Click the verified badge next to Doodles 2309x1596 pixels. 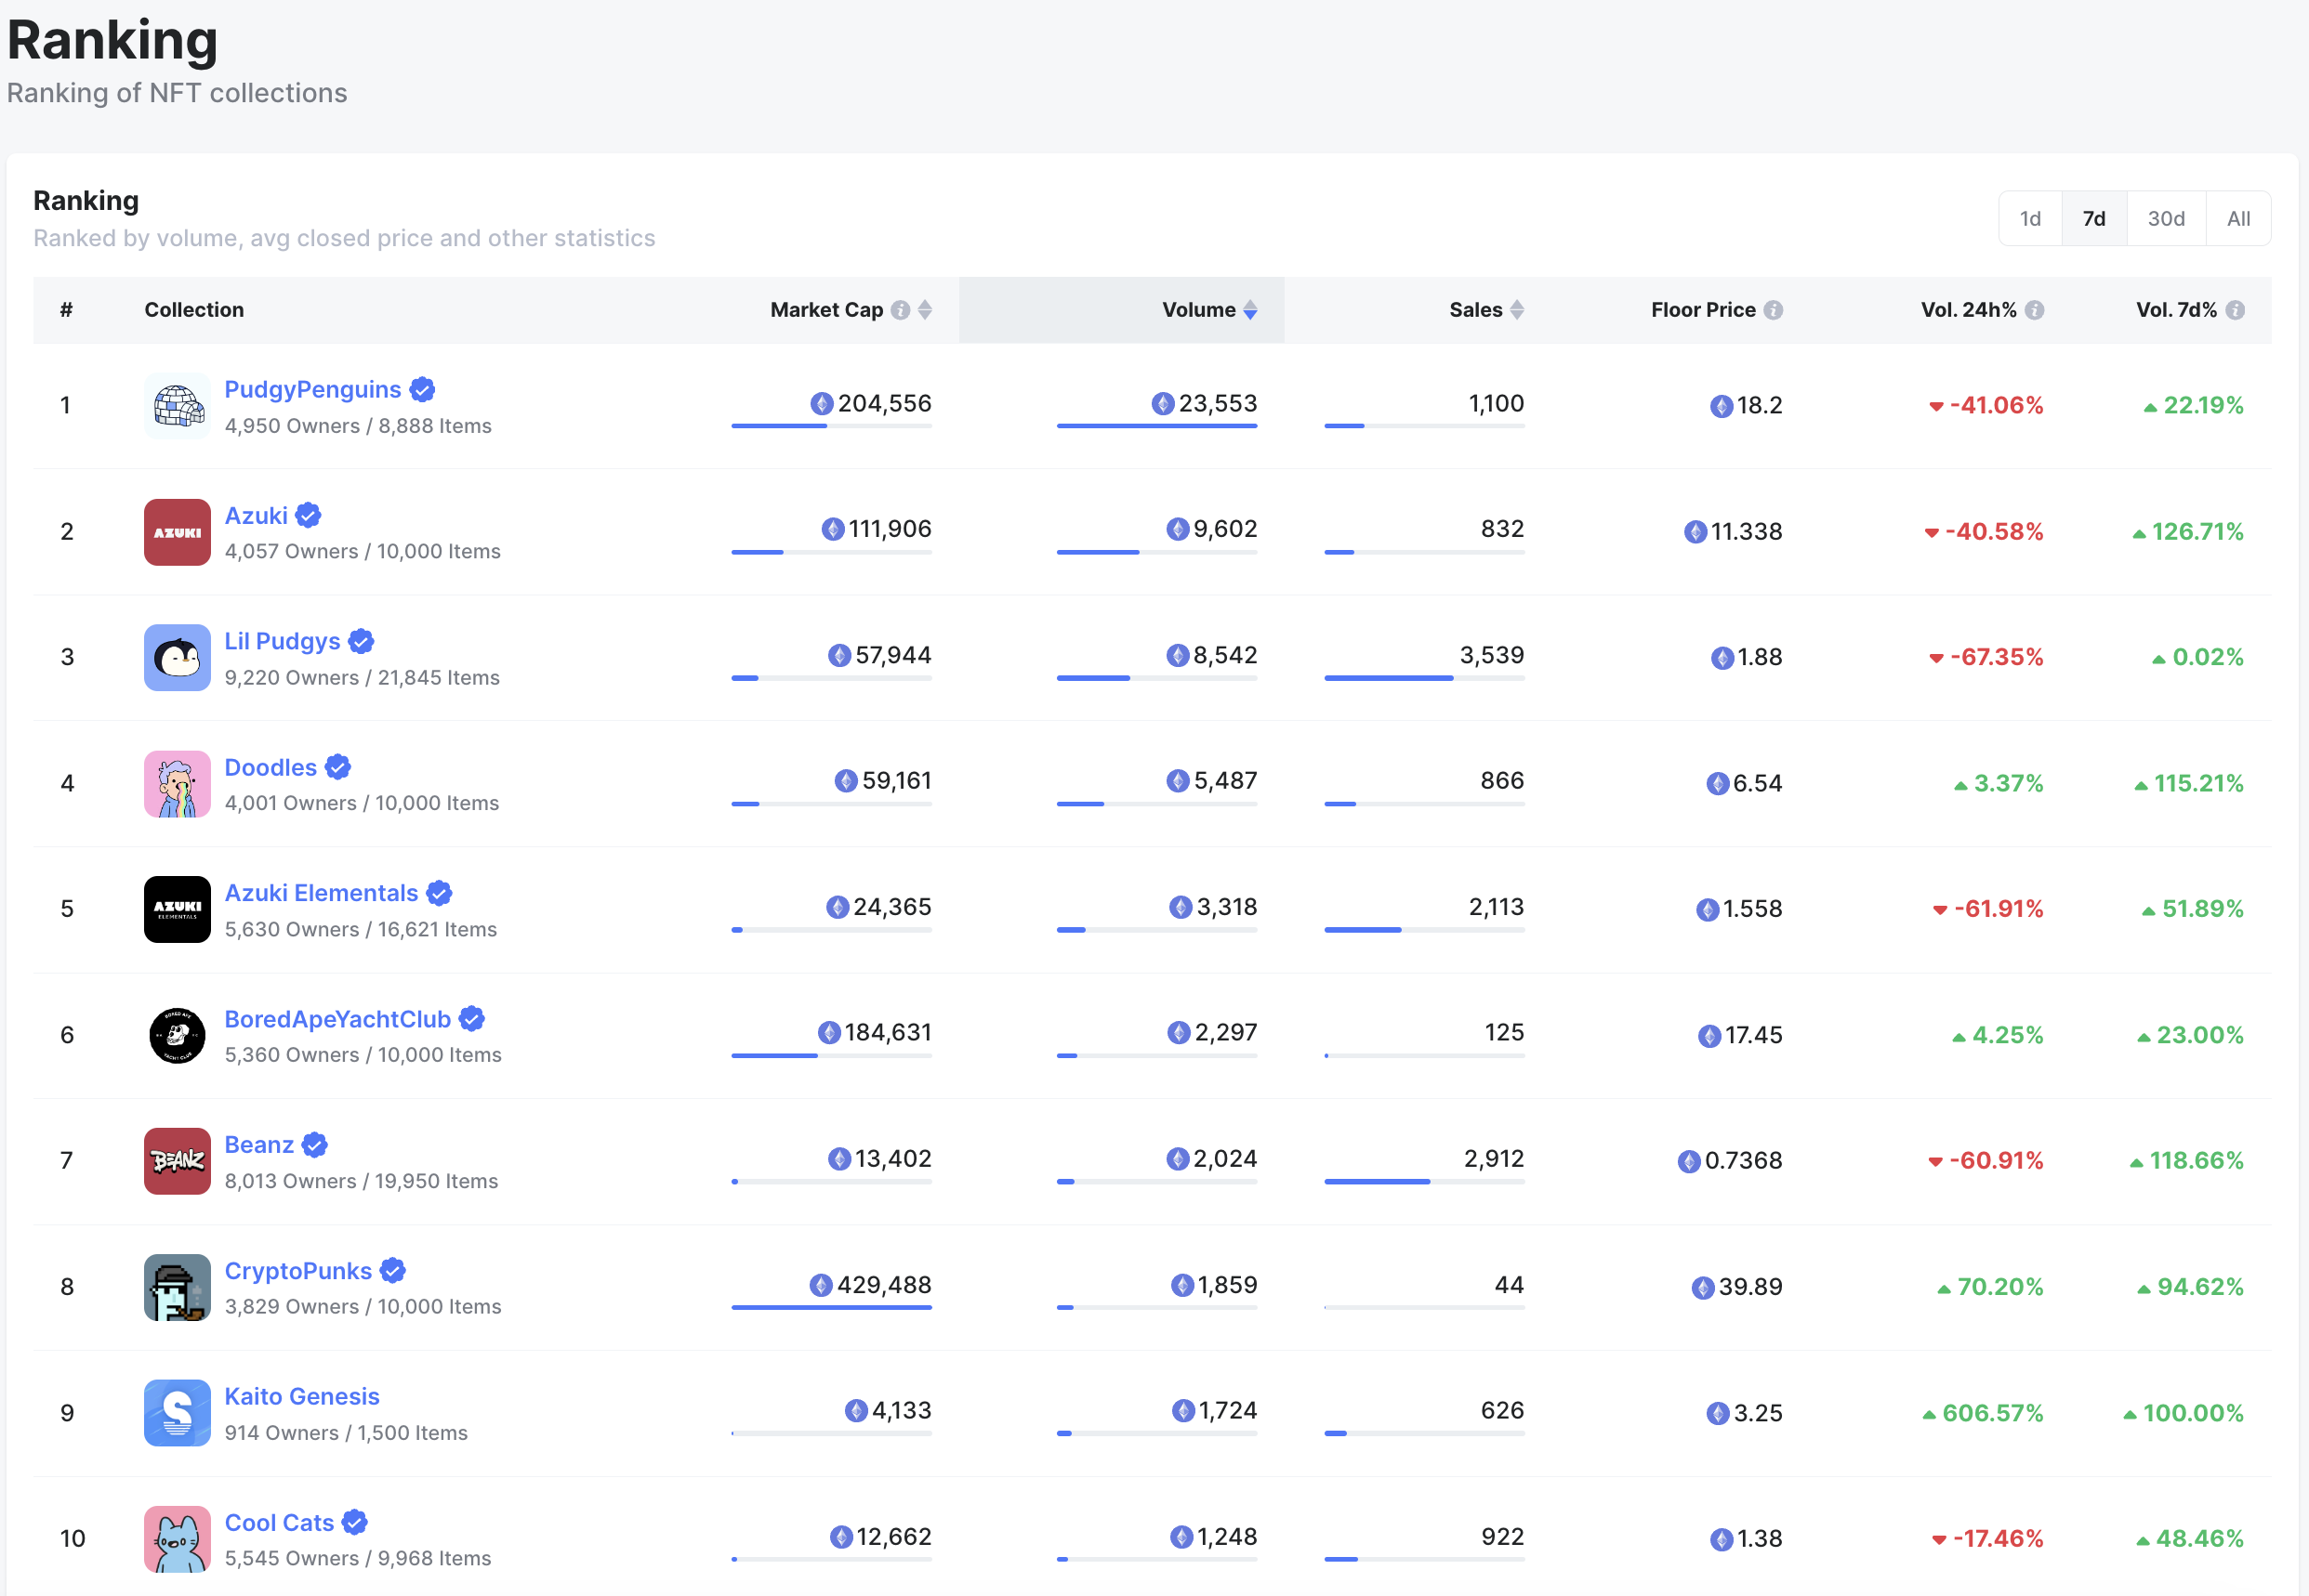[338, 767]
